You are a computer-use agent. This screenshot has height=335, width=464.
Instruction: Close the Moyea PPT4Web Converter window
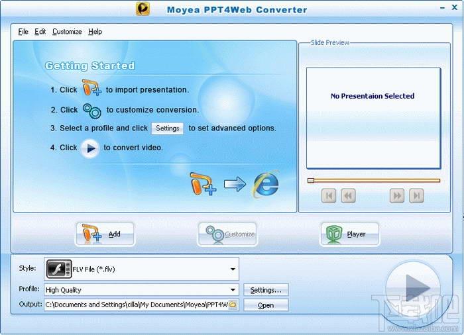[x=455, y=7]
